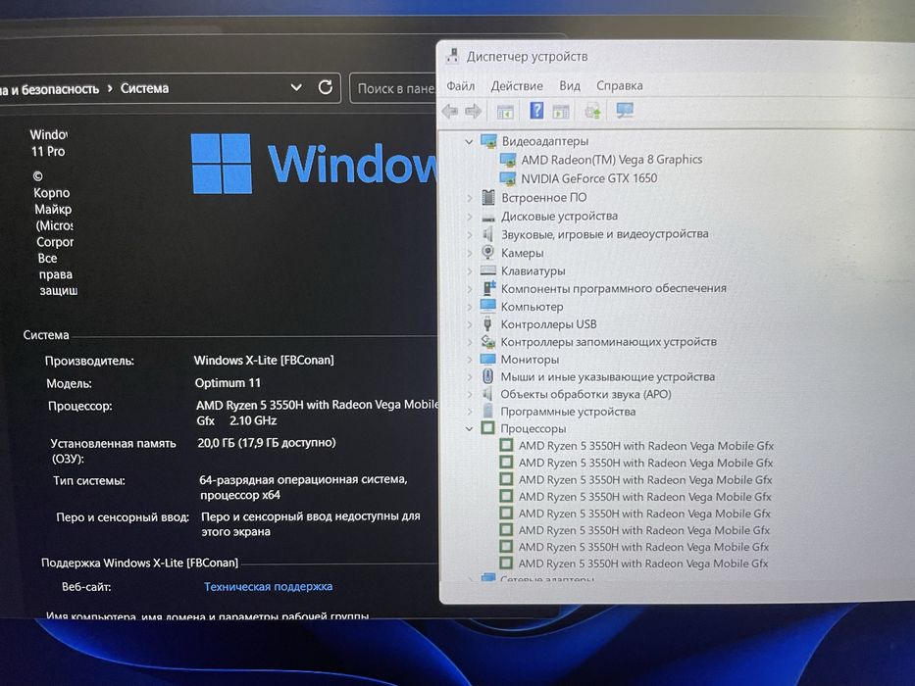
Task: Click the Контроллеры USB plug icon
Action: point(487,323)
